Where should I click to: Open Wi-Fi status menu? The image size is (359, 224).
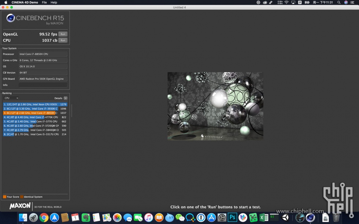click(x=286, y=2)
